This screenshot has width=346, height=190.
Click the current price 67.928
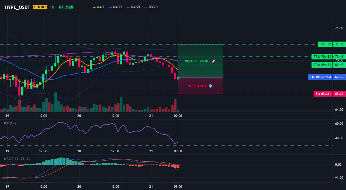66,7
